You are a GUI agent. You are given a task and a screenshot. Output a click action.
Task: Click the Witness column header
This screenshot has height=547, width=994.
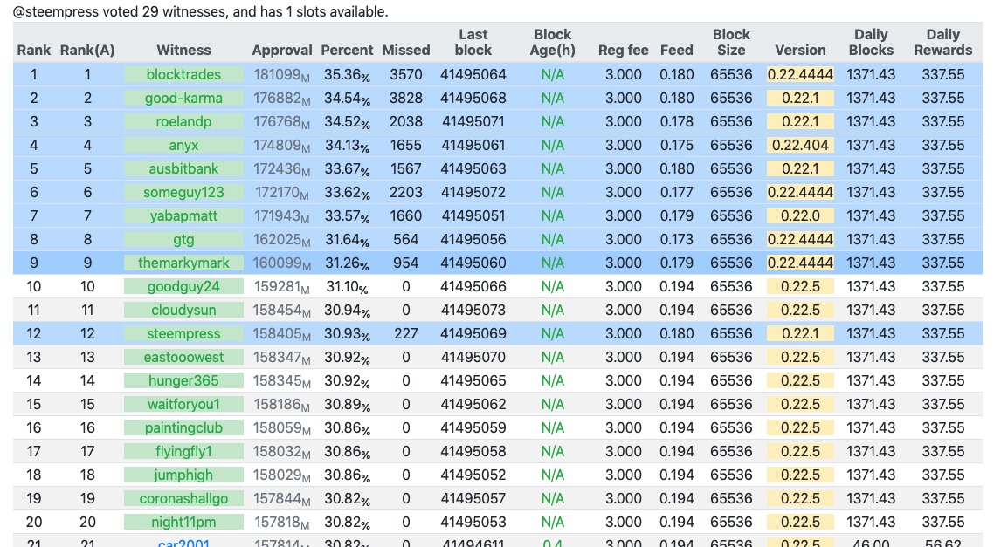183,51
